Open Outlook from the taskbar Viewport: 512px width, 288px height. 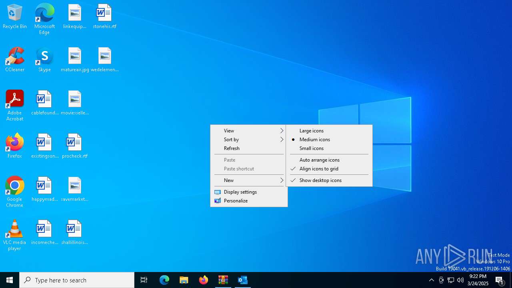(x=243, y=280)
